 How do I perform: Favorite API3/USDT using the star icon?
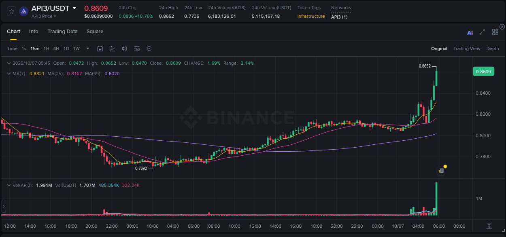tap(11, 11)
